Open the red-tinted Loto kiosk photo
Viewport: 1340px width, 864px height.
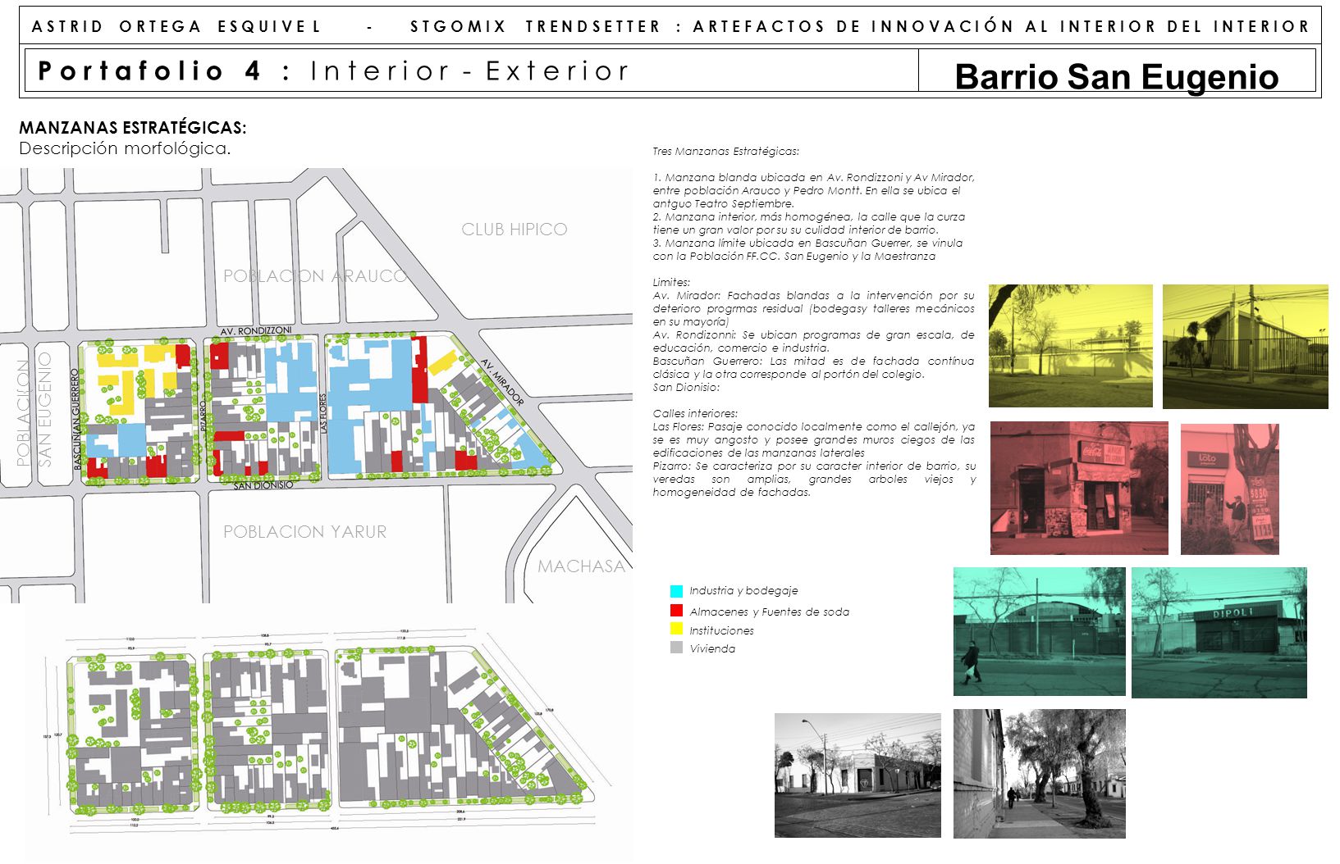coord(1229,489)
